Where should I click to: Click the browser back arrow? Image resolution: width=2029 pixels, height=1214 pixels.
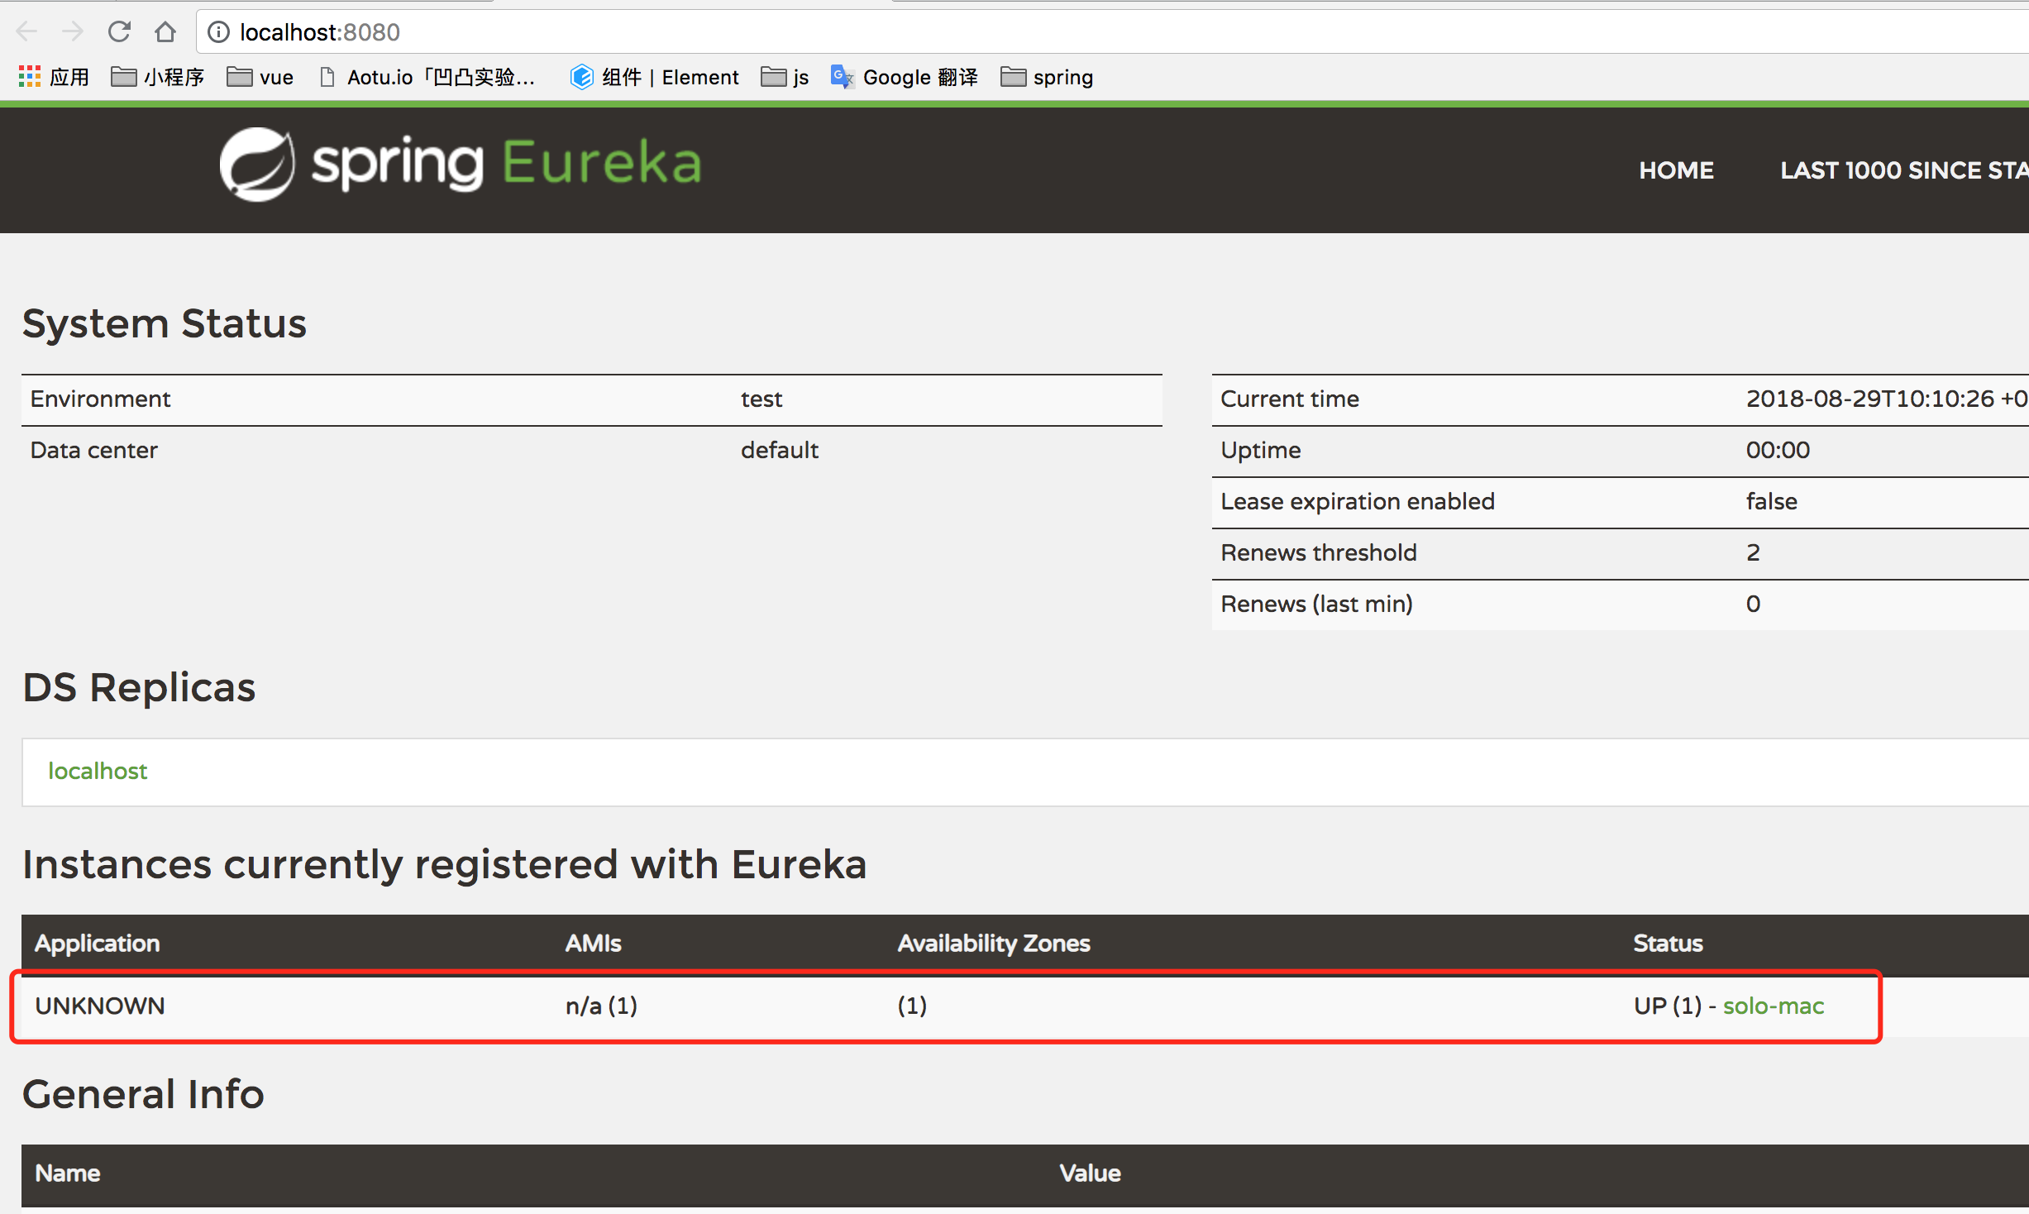coord(26,32)
